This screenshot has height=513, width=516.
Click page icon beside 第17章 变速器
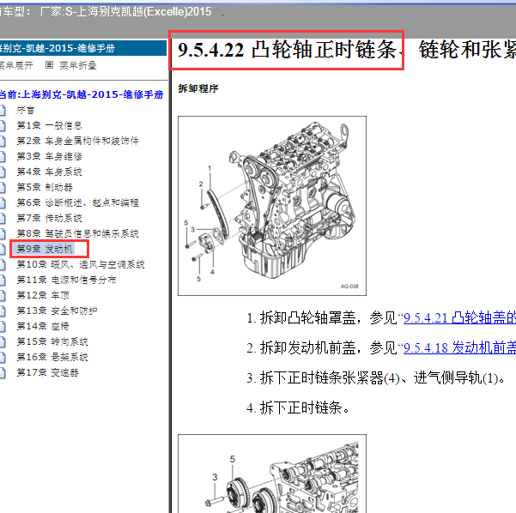3,373
